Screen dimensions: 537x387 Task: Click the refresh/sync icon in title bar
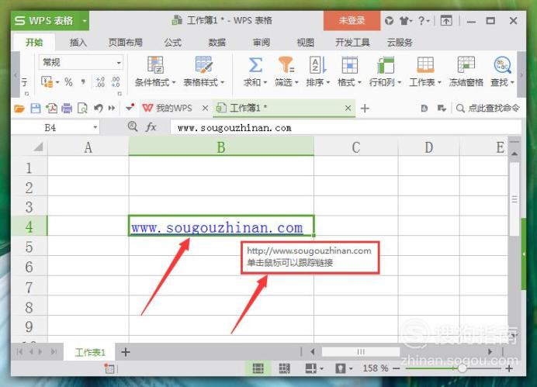tap(389, 21)
